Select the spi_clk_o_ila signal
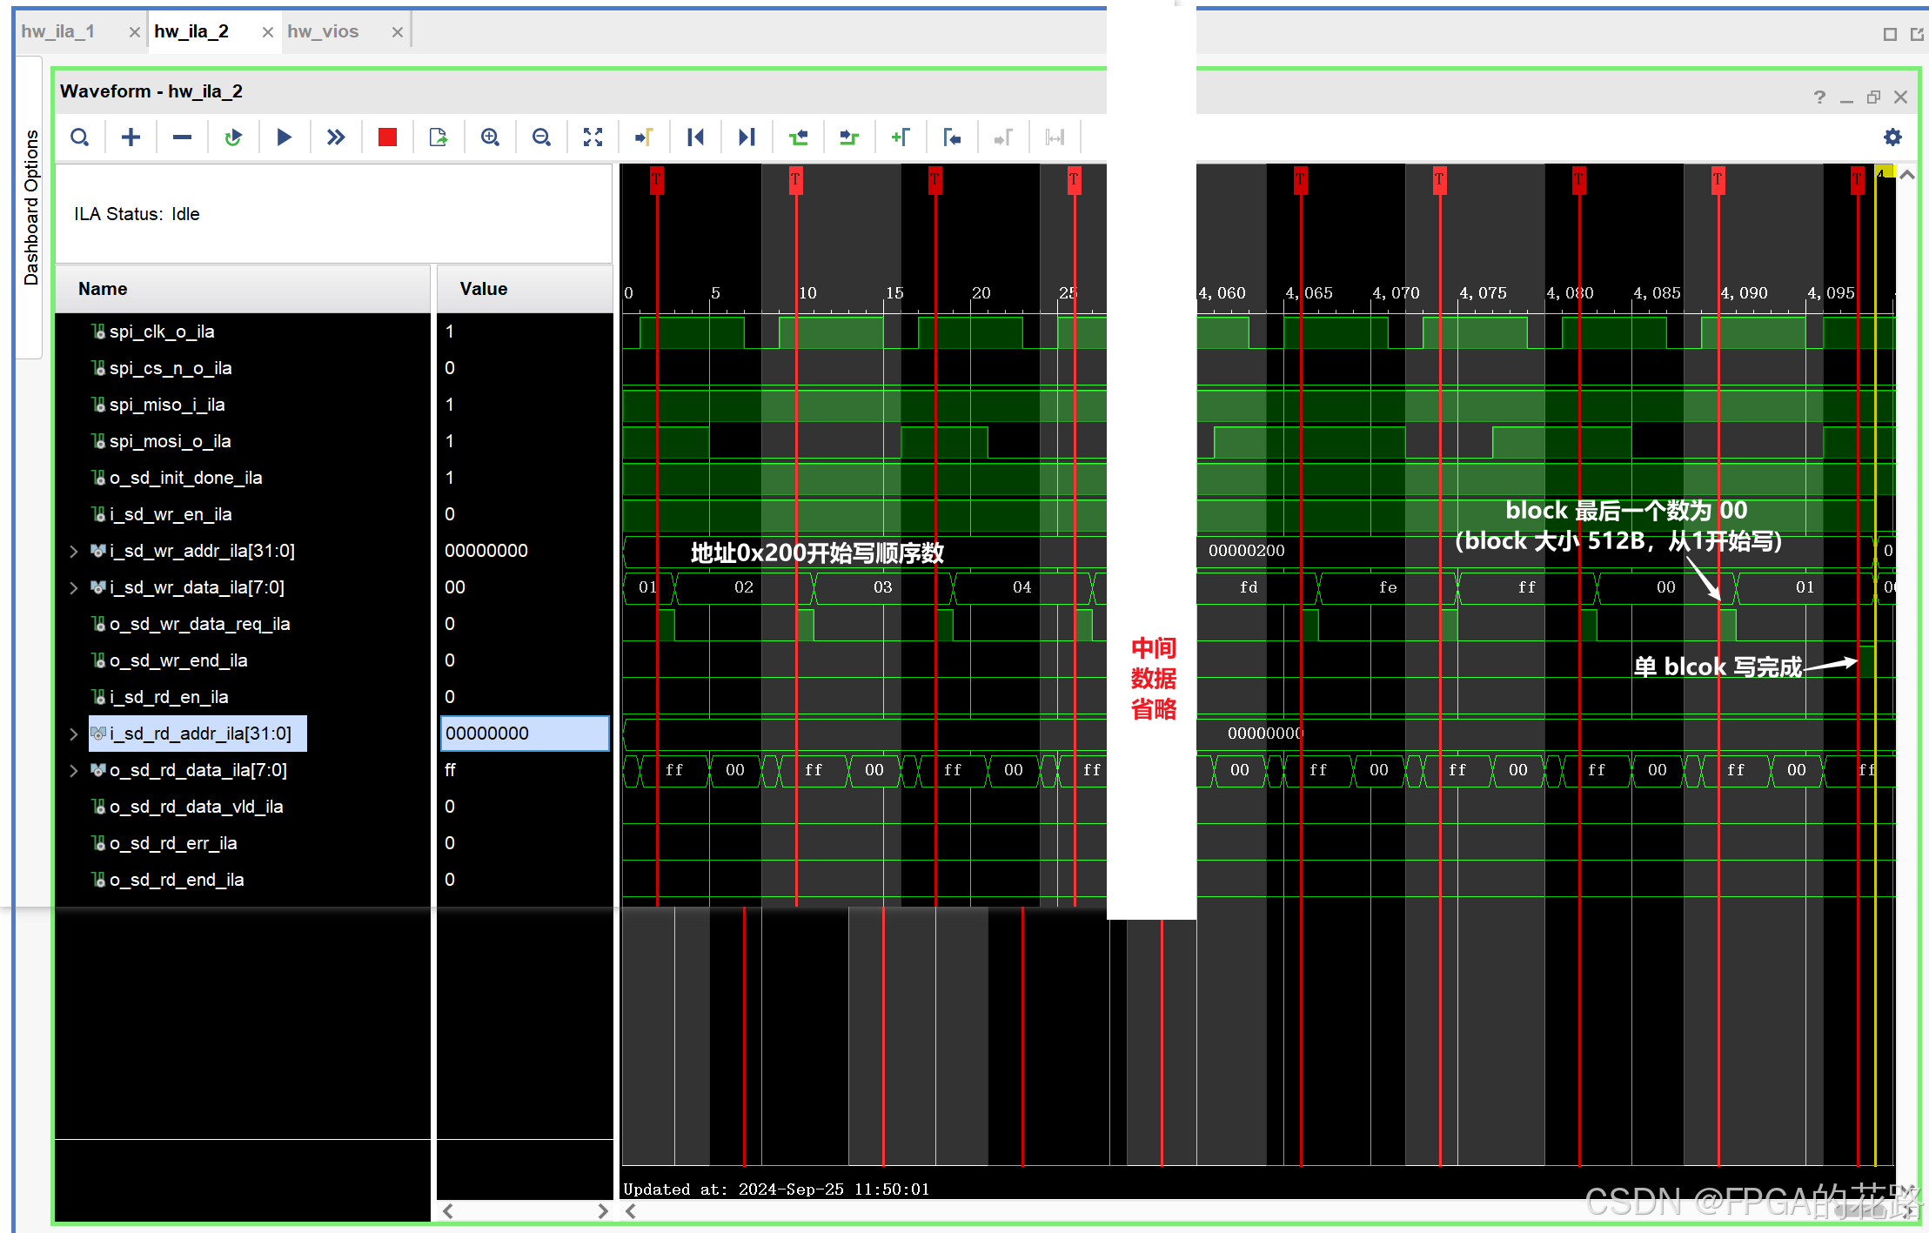The height and width of the screenshot is (1233, 1929). 162,332
